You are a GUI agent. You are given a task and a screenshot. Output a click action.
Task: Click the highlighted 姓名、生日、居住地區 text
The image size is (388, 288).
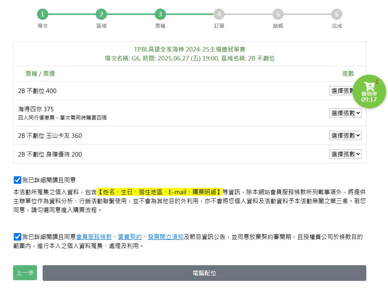tap(160, 192)
